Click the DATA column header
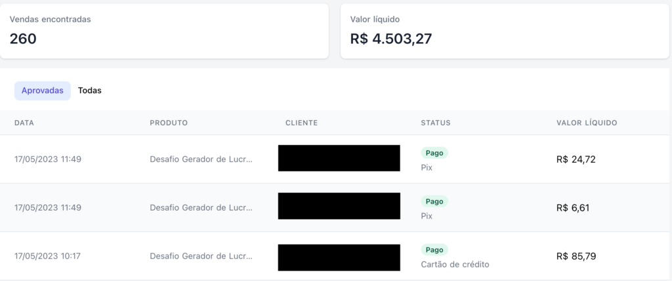 click(24, 123)
